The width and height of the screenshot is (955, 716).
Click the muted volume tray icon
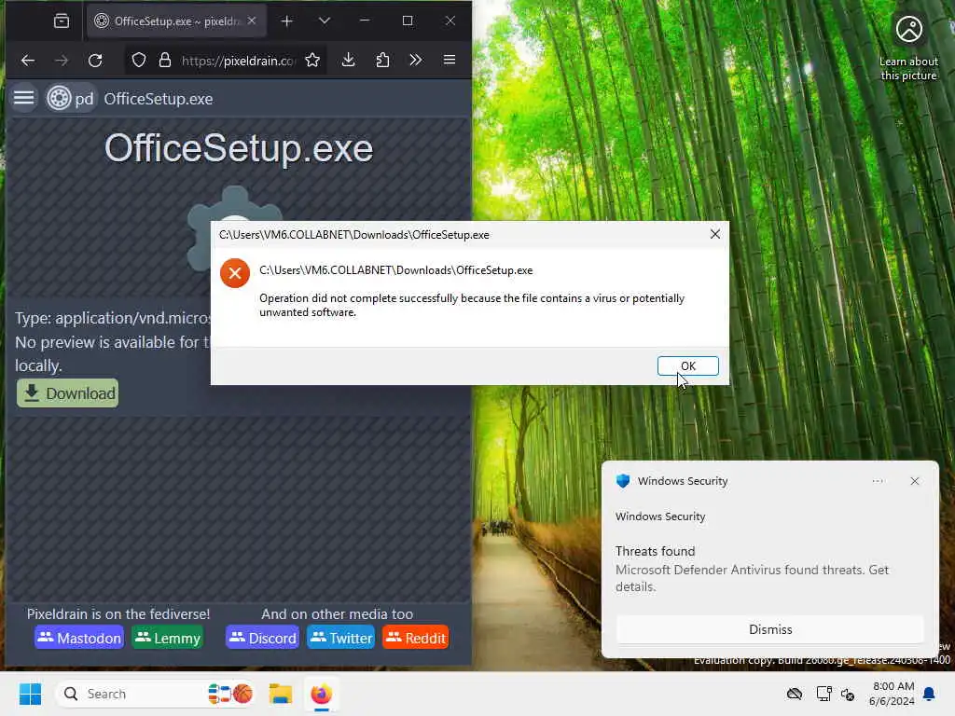pyautogui.click(x=847, y=694)
